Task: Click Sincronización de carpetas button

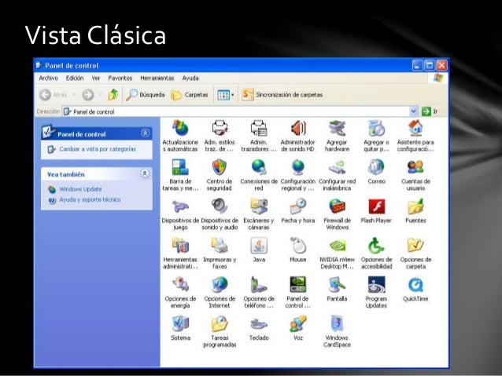Action: tap(282, 94)
